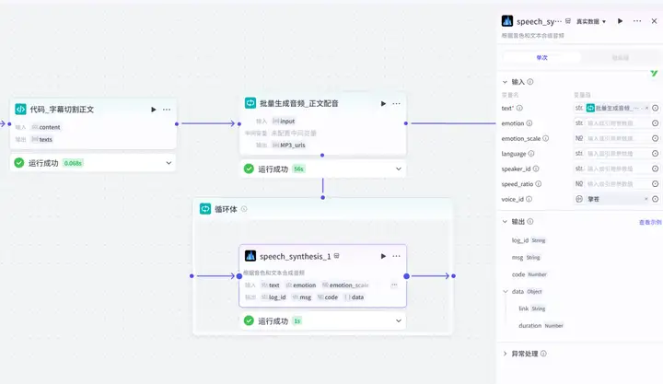This screenshot has height=384, width=663.
Task: Show the info tooltip for emotion parameter
Action: coord(529,123)
